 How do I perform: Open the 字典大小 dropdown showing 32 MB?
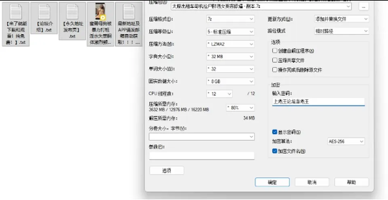(230, 56)
